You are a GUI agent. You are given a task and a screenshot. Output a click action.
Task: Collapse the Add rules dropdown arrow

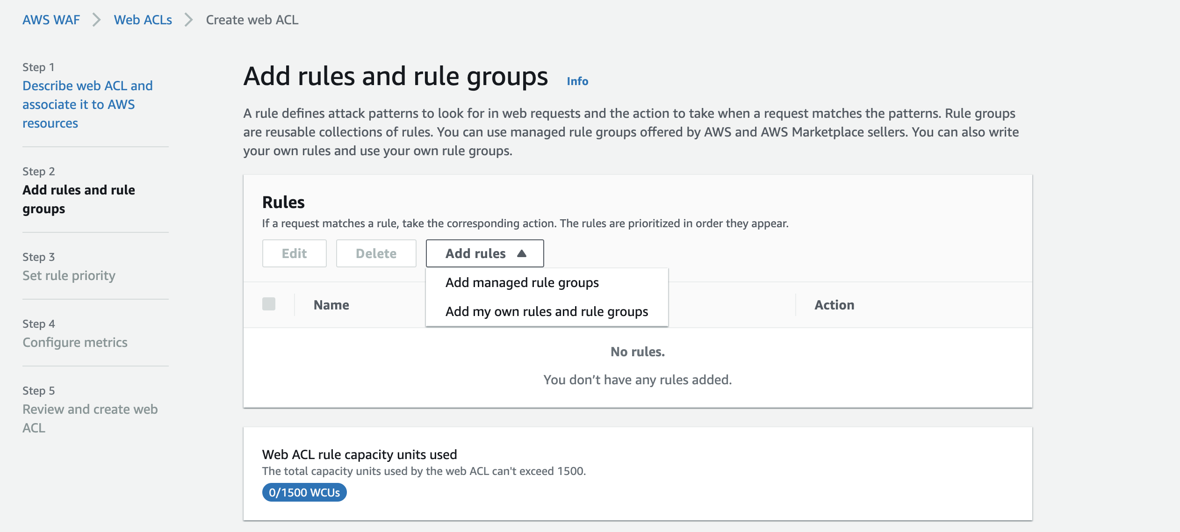[522, 253]
